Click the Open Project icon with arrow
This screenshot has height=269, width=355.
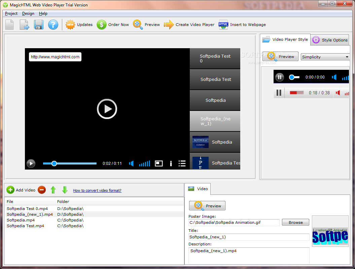[24, 25]
